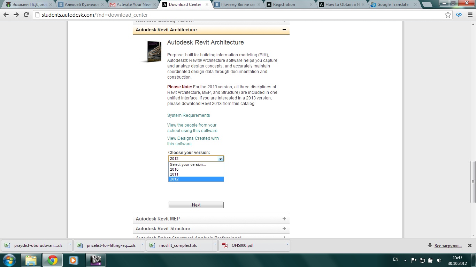
Task: Click the EN language indicator
Action: point(396,259)
